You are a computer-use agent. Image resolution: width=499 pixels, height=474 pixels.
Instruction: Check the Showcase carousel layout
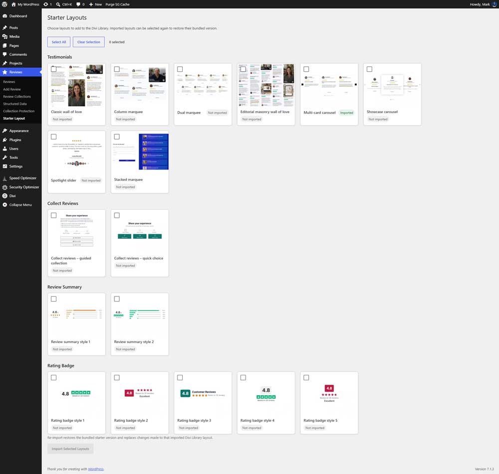(x=369, y=69)
